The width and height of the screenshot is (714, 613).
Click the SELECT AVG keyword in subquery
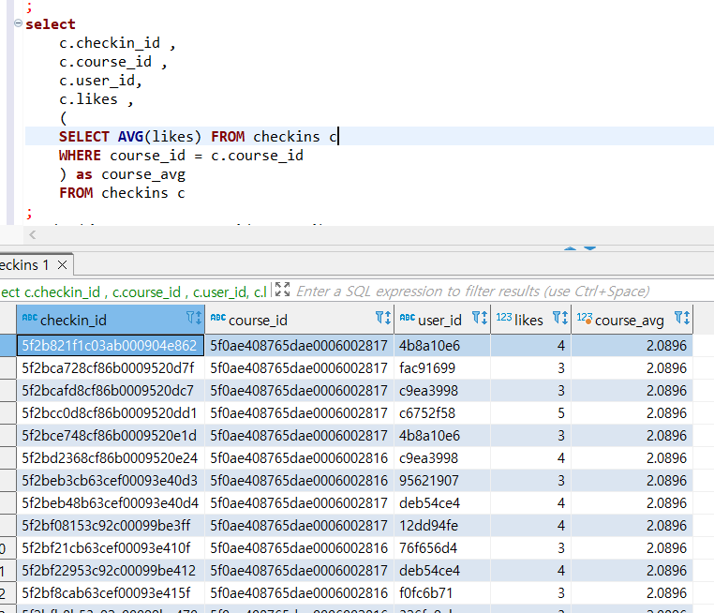click(101, 137)
